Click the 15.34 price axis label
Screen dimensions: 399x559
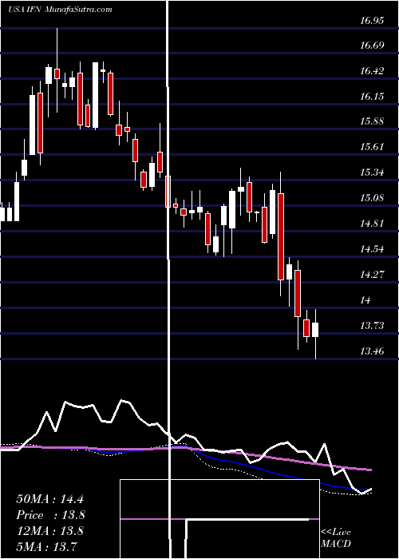pyautogui.click(x=372, y=172)
